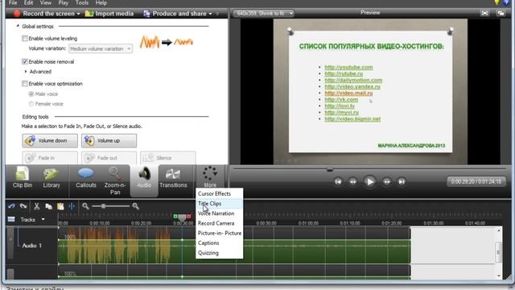Open the Zoom-n-Pan tab

(x=114, y=180)
